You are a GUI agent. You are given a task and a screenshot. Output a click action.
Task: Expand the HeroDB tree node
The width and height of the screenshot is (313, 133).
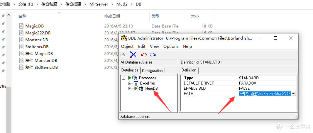click(x=129, y=88)
